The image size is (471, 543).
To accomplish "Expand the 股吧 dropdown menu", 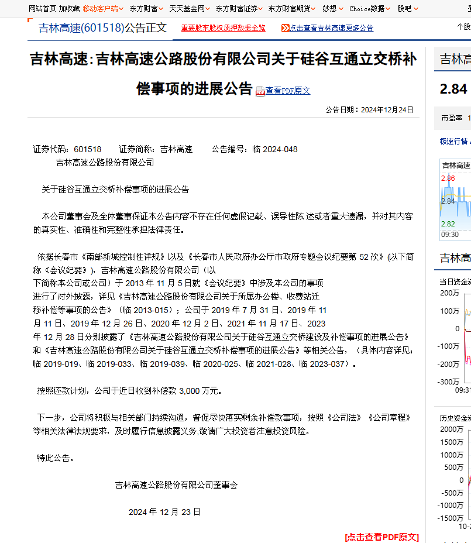I will click(x=408, y=9).
